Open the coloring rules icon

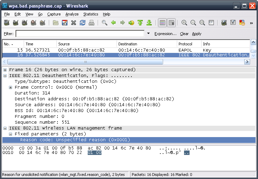point(242,23)
